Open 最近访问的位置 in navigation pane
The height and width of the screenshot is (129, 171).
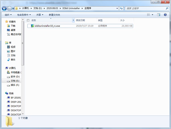[x=16, y=34]
